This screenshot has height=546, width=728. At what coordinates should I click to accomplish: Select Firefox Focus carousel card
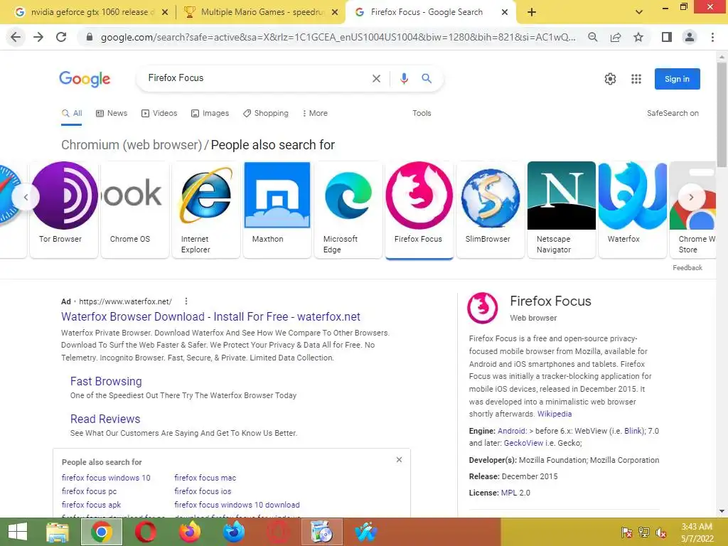pyautogui.click(x=419, y=210)
